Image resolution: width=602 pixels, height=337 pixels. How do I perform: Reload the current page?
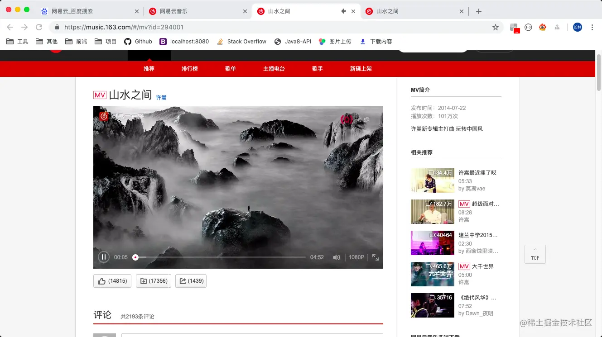pyautogui.click(x=39, y=27)
